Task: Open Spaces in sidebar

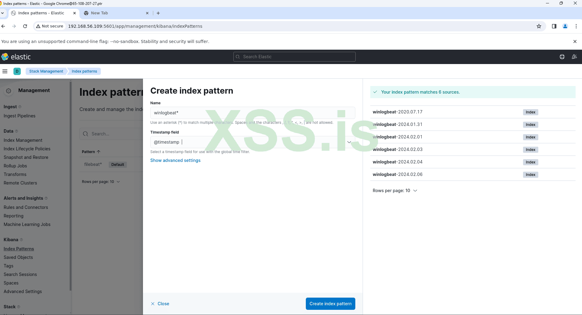Action: (x=11, y=283)
